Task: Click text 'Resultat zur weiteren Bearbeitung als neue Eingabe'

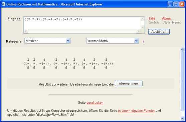Action: click(76, 84)
